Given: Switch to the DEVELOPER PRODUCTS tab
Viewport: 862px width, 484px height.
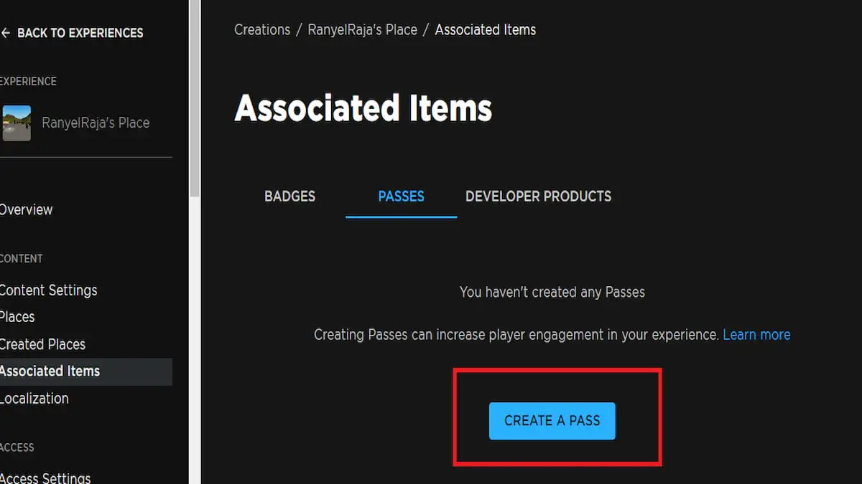Looking at the screenshot, I should [x=538, y=196].
